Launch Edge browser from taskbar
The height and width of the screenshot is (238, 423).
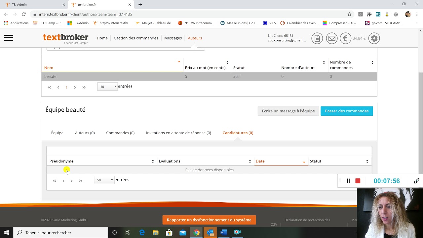[x=142, y=233]
